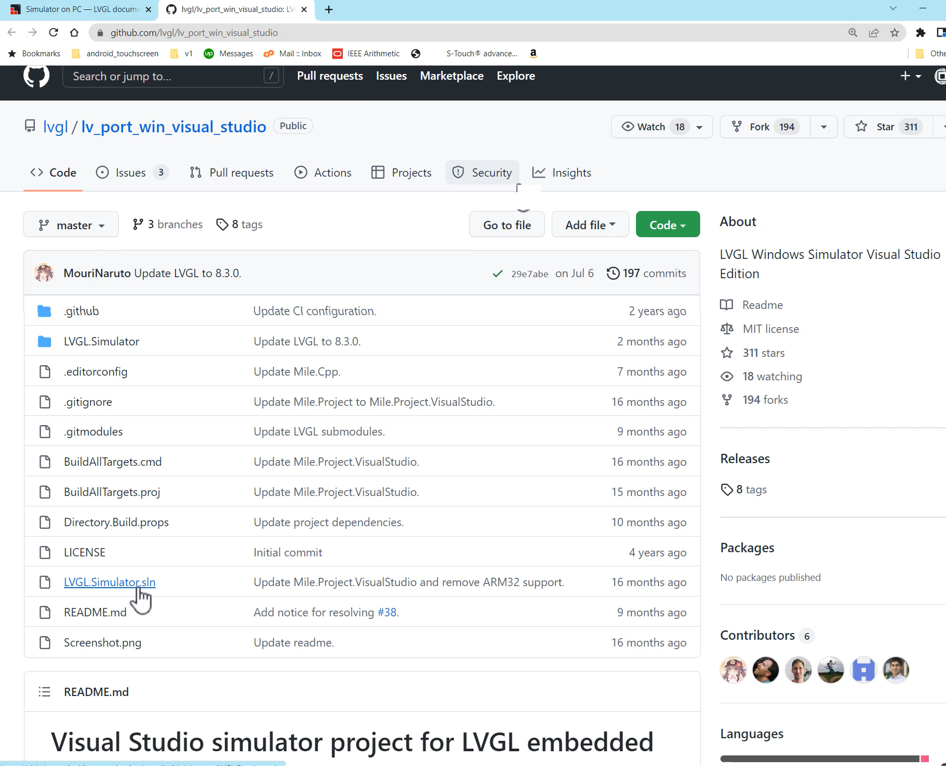The height and width of the screenshot is (770, 946).
Task: Open the globe bookmark icon
Action: click(x=415, y=53)
